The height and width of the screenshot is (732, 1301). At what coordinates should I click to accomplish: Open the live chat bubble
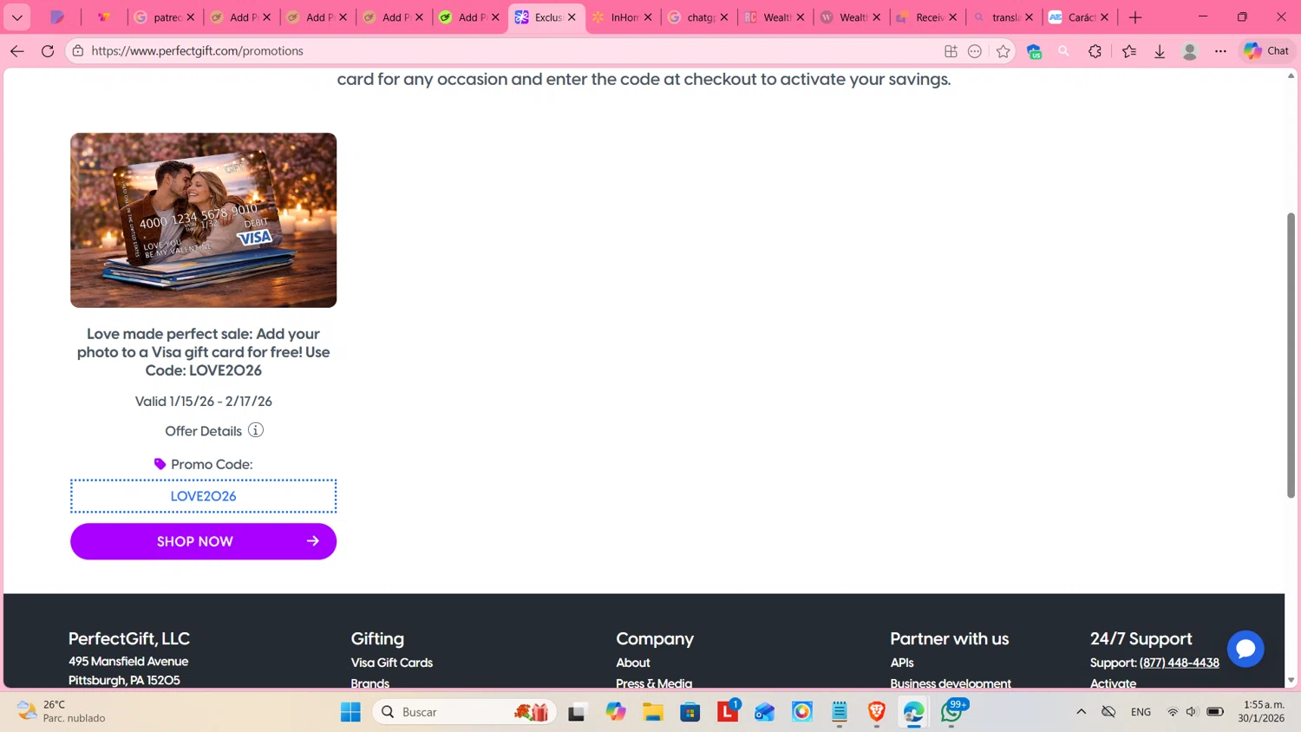1245,649
